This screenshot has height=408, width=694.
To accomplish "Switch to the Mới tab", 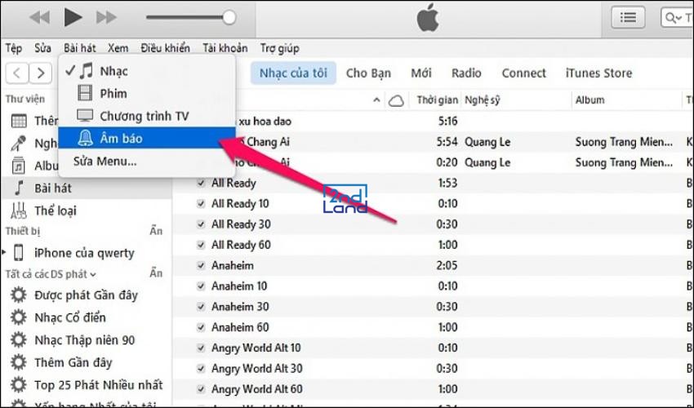I will tap(421, 73).
